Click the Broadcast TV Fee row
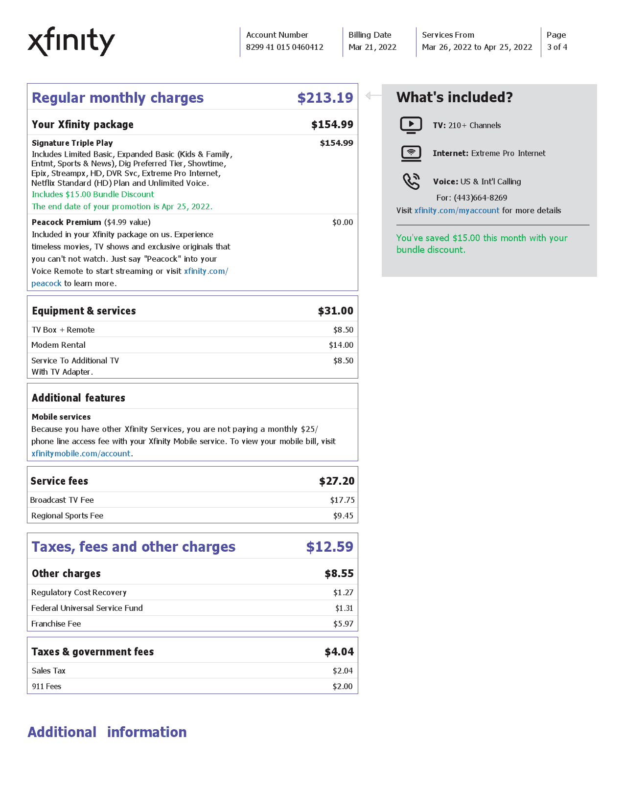 [192, 500]
